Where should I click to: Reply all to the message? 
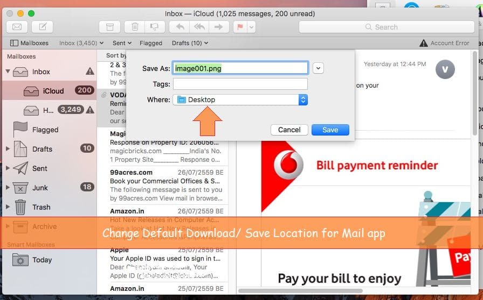coord(199,27)
